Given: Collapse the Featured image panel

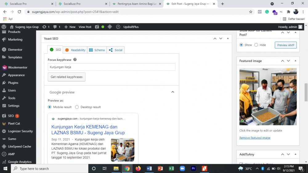Looking at the screenshot, I should tap(295, 61).
